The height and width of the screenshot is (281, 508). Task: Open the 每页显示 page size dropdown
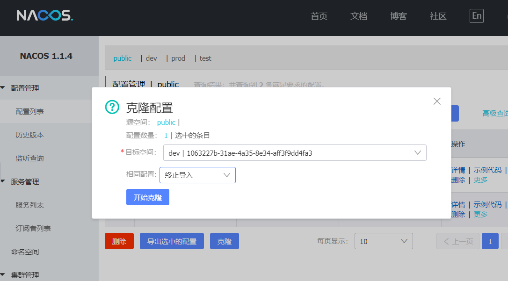384,241
